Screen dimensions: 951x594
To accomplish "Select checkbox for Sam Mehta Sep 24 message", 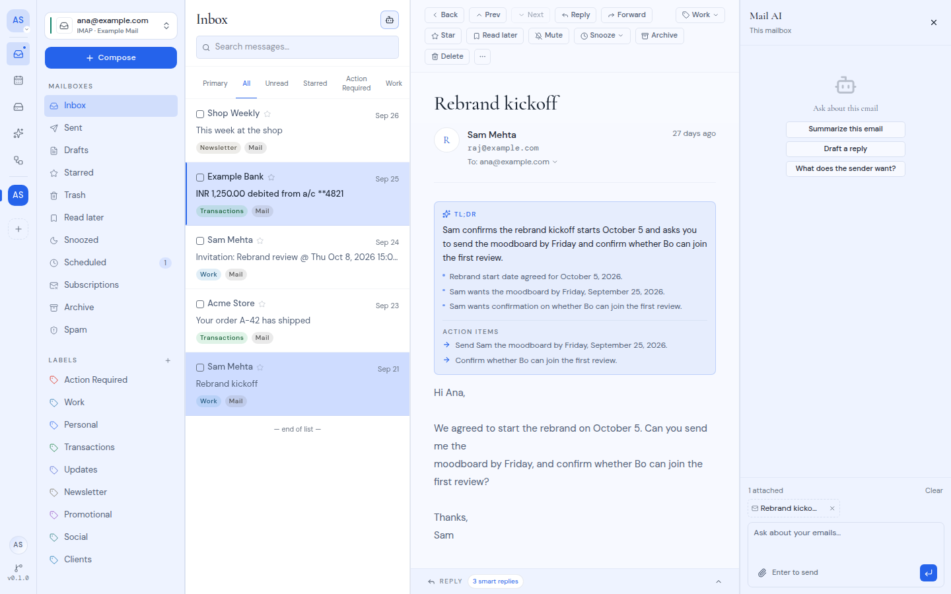I will [200, 241].
